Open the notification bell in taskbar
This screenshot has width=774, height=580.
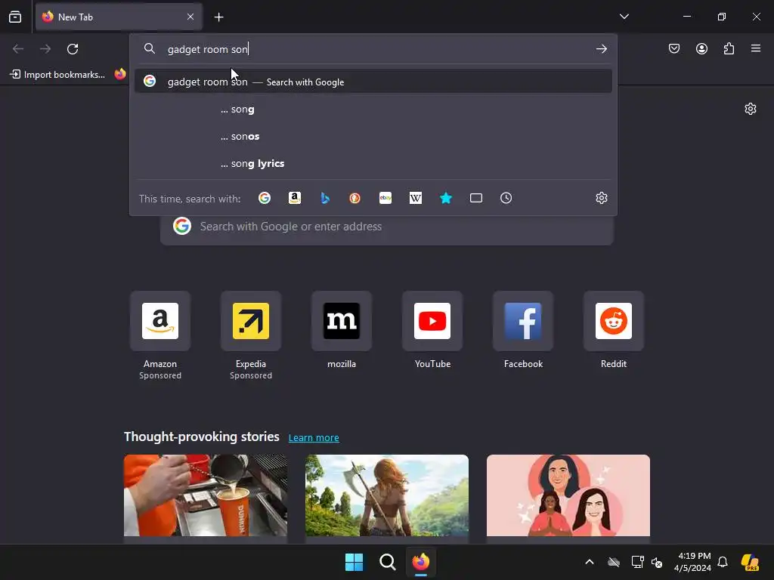point(723,562)
